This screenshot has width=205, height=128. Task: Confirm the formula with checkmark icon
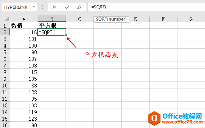(67, 7)
